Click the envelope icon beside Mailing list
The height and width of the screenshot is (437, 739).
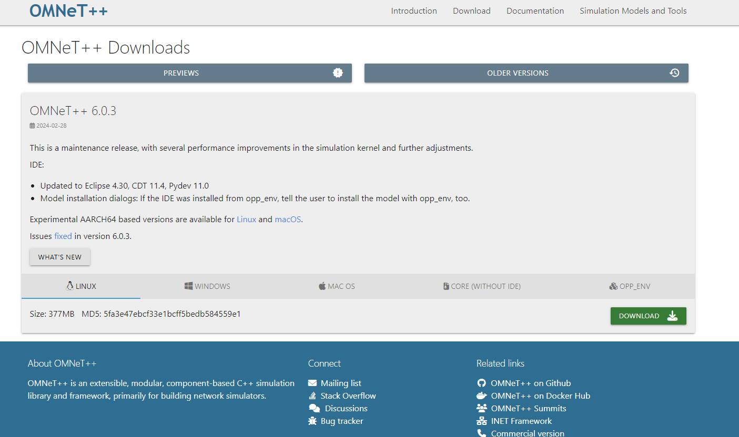pos(312,383)
